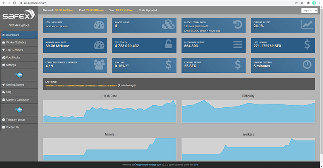323x168 pixels.
Task: Open the GPL license link
Action: (x=196, y=164)
